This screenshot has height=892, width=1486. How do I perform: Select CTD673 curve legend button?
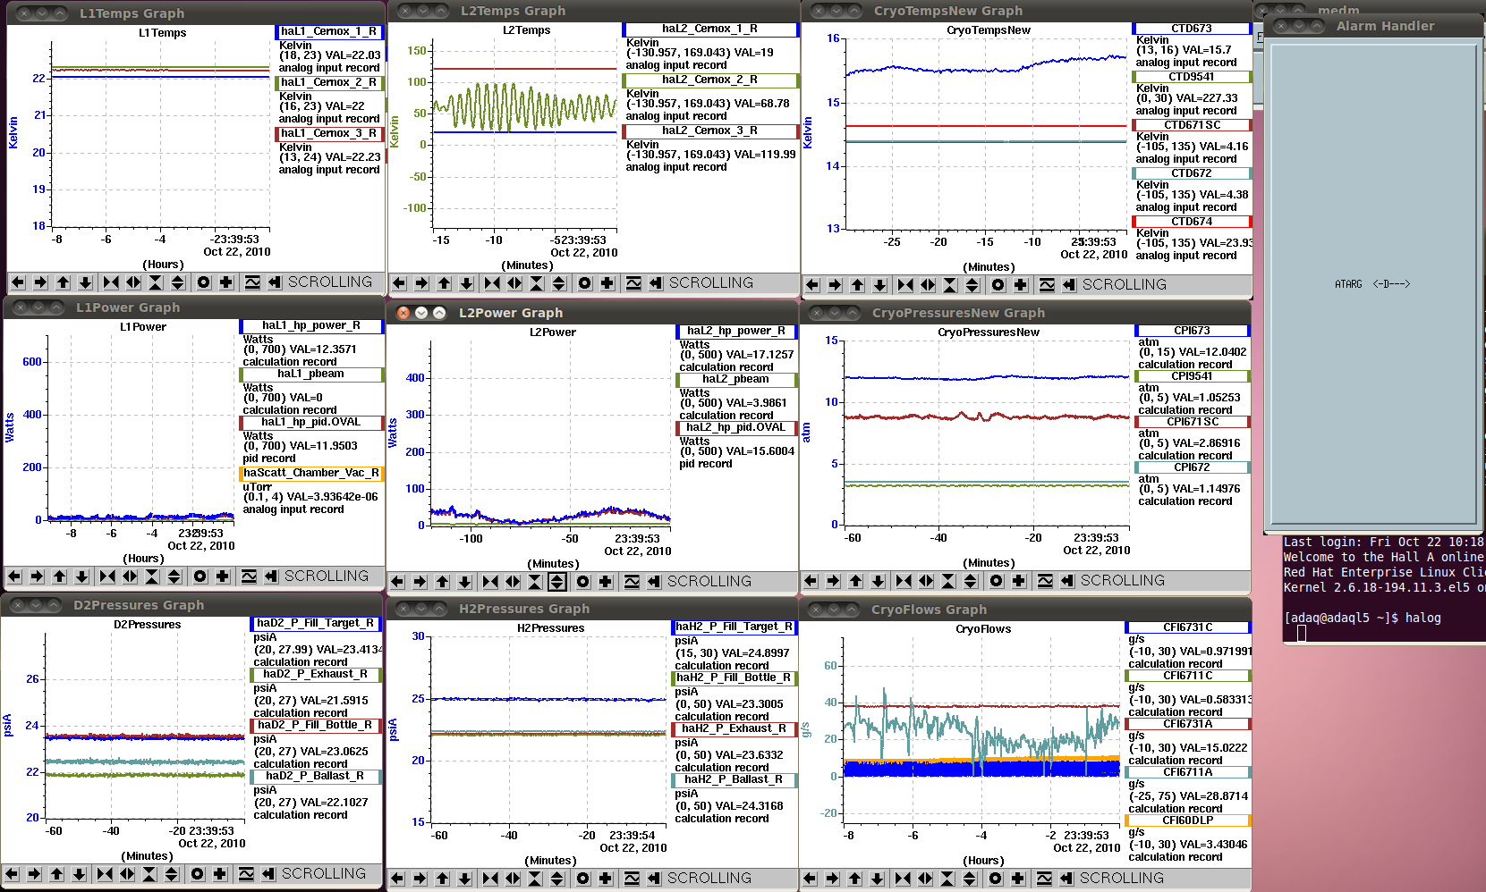point(1192,29)
